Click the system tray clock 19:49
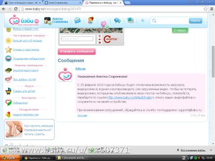The image size is (215, 161). [209, 158]
